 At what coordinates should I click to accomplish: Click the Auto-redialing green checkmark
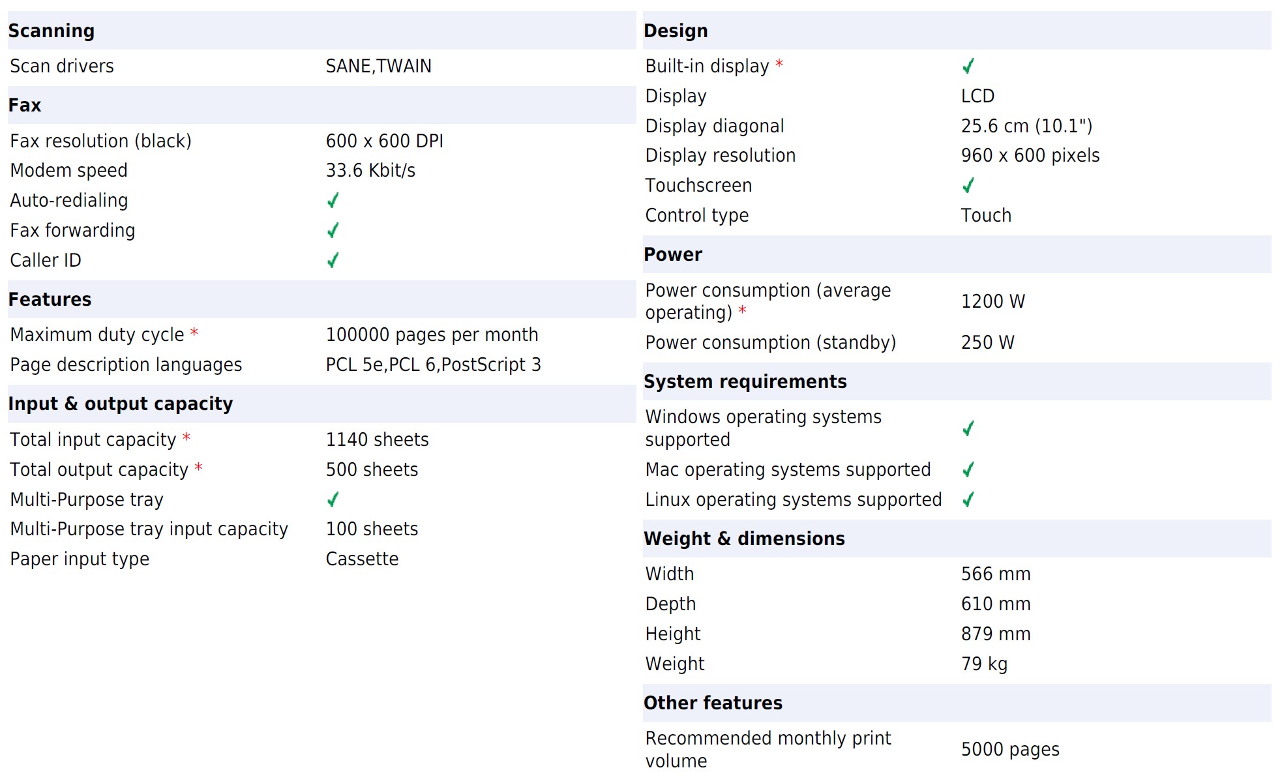333,201
